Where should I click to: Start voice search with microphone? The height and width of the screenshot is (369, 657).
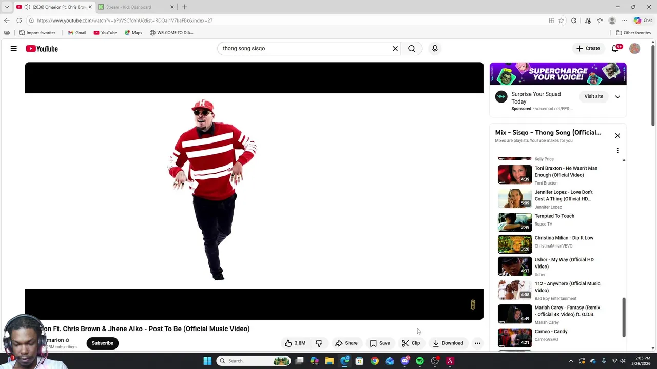click(435, 49)
